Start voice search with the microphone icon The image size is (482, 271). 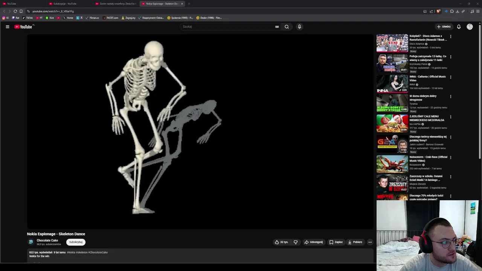[x=299, y=27]
